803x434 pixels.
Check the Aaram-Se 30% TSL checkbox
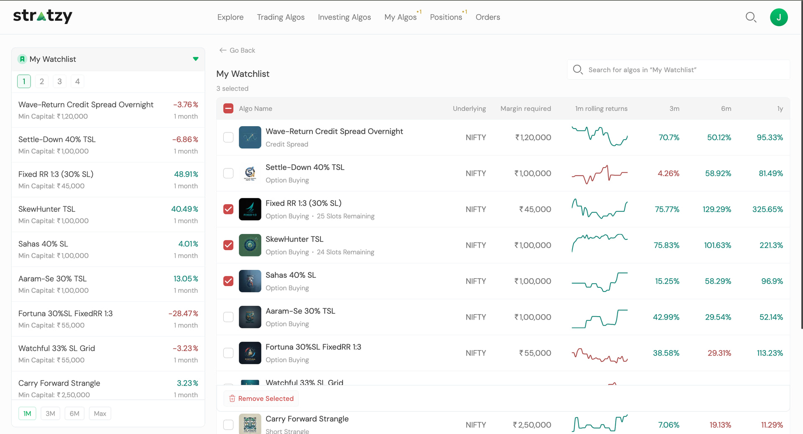coord(228,317)
